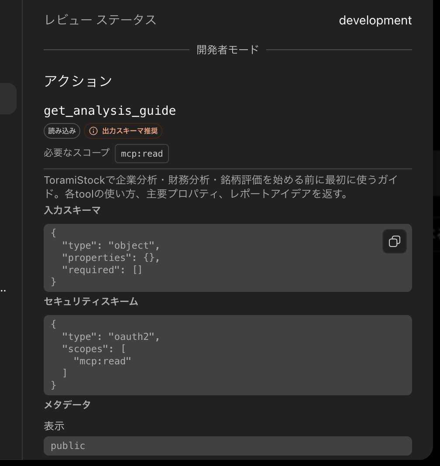Viewport: 440px width, 466px height.
Task: Click the レビュー ステータス label
Action: coord(100,20)
